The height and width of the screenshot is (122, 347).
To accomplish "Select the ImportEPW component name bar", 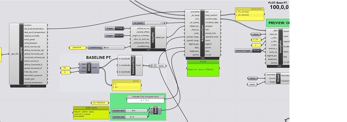I will click(x=21, y=54).
